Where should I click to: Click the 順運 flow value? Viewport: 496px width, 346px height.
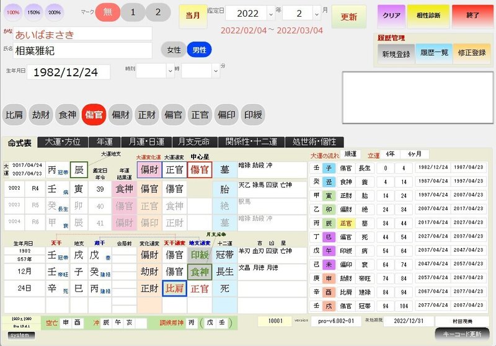350,154
